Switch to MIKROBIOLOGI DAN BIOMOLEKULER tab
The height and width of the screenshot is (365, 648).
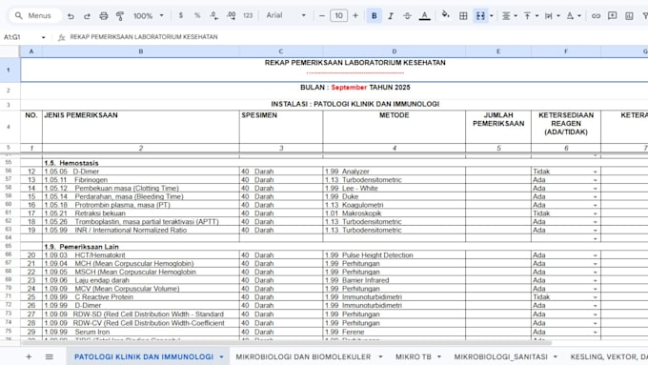pyautogui.click(x=303, y=356)
